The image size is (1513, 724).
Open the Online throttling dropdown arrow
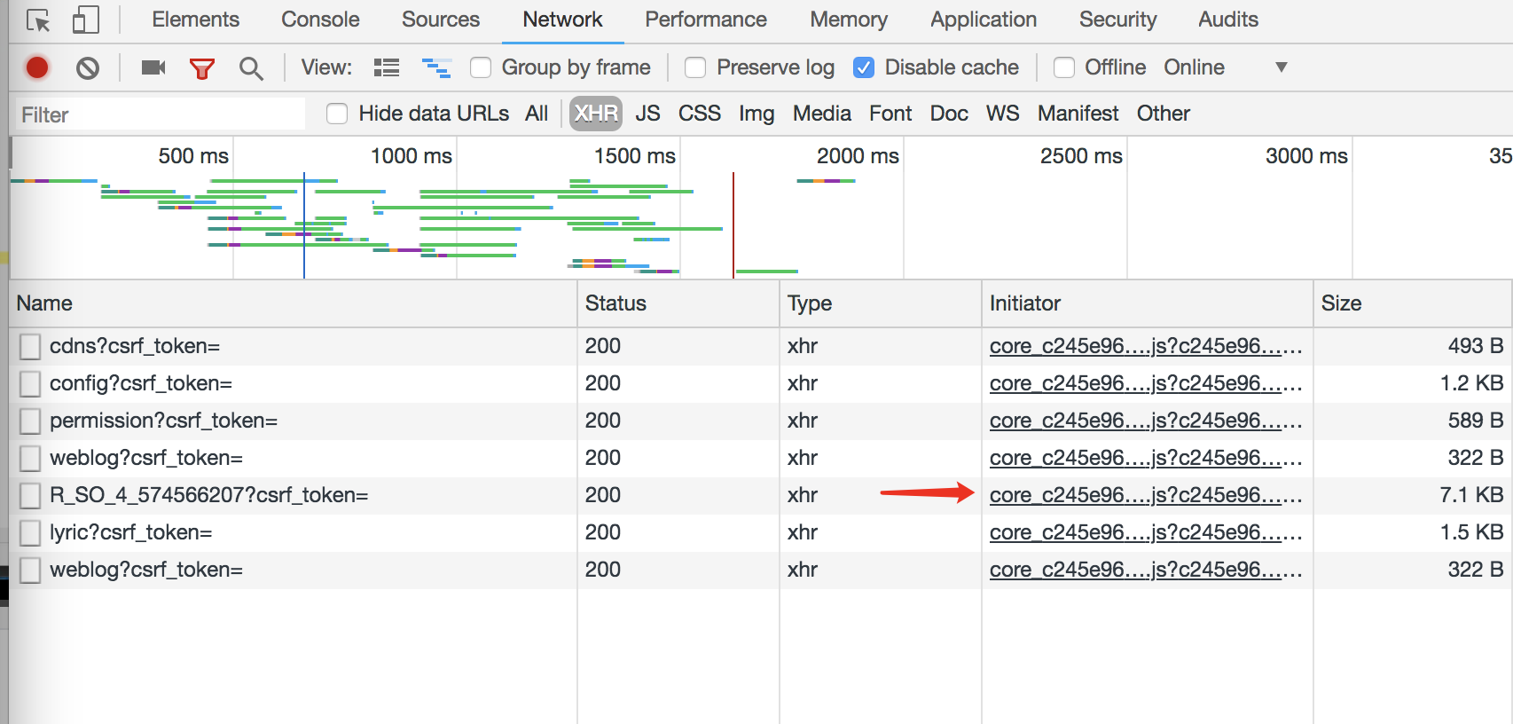pos(1281,67)
